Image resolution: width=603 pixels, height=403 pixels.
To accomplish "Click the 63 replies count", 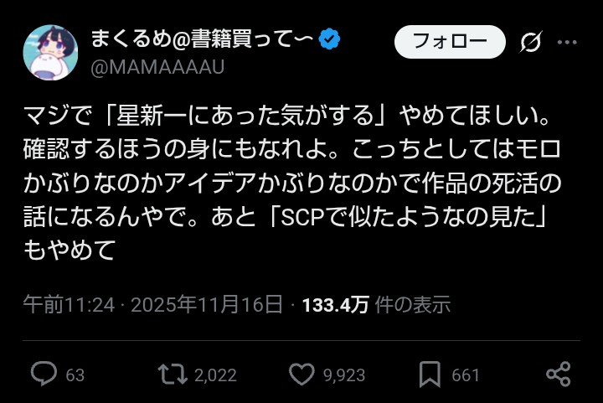I will pyautogui.click(x=75, y=375).
